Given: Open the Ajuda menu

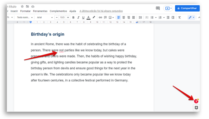Looking at the screenshot, I should coord(73,11).
